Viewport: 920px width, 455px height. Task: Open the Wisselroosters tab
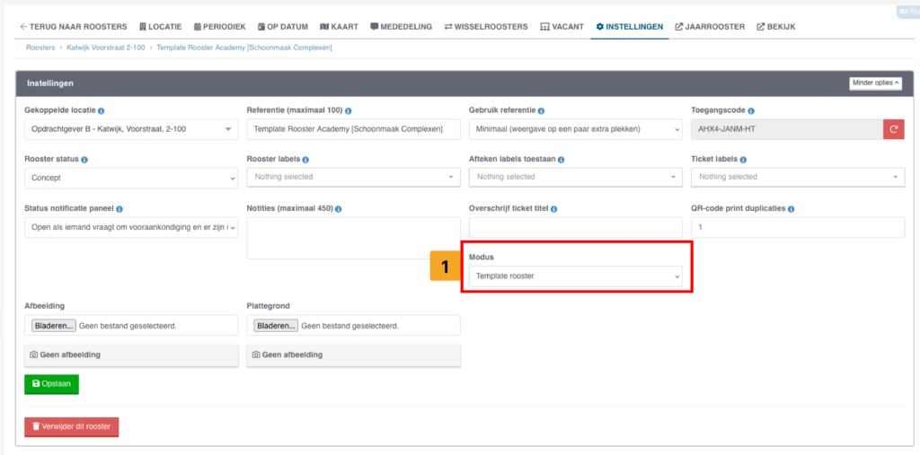tap(486, 27)
